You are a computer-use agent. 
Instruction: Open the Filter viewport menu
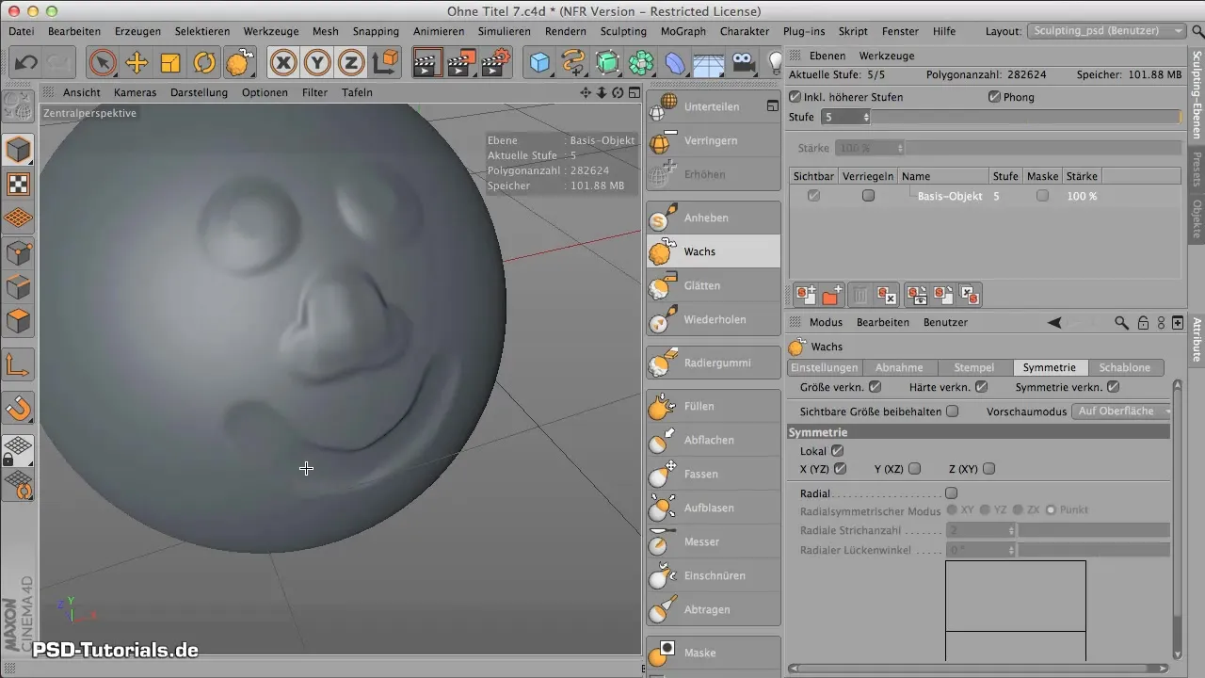click(314, 92)
